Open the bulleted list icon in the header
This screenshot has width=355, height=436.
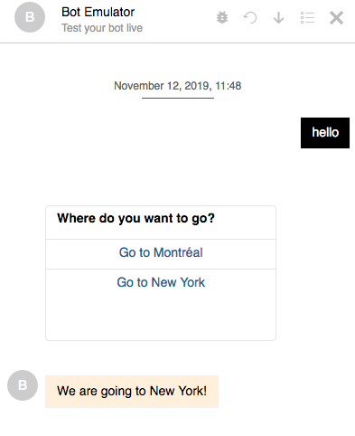(x=307, y=17)
